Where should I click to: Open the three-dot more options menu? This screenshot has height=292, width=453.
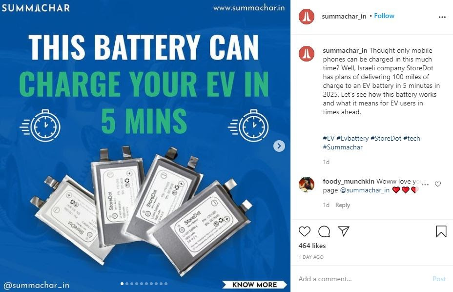(x=442, y=17)
